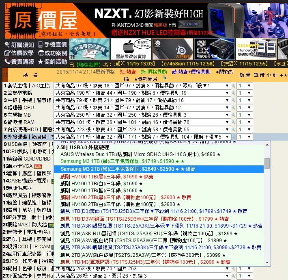
Task: Click the 2.5吋 USB3.0 外接硬碟 group header
Action: click(83, 148)
